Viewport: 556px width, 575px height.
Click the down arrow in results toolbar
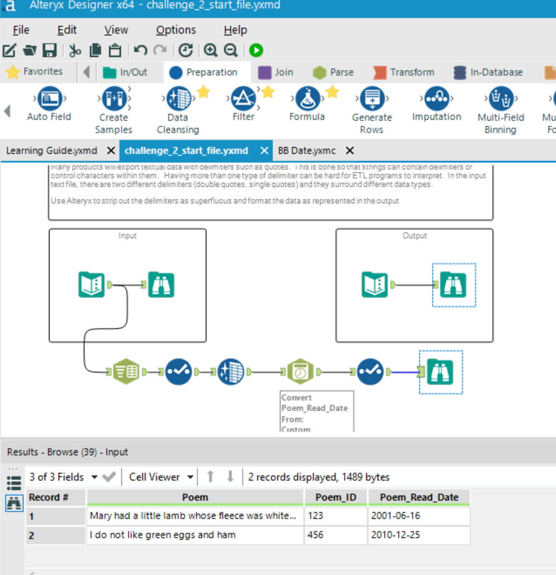[x=230, y=476]
